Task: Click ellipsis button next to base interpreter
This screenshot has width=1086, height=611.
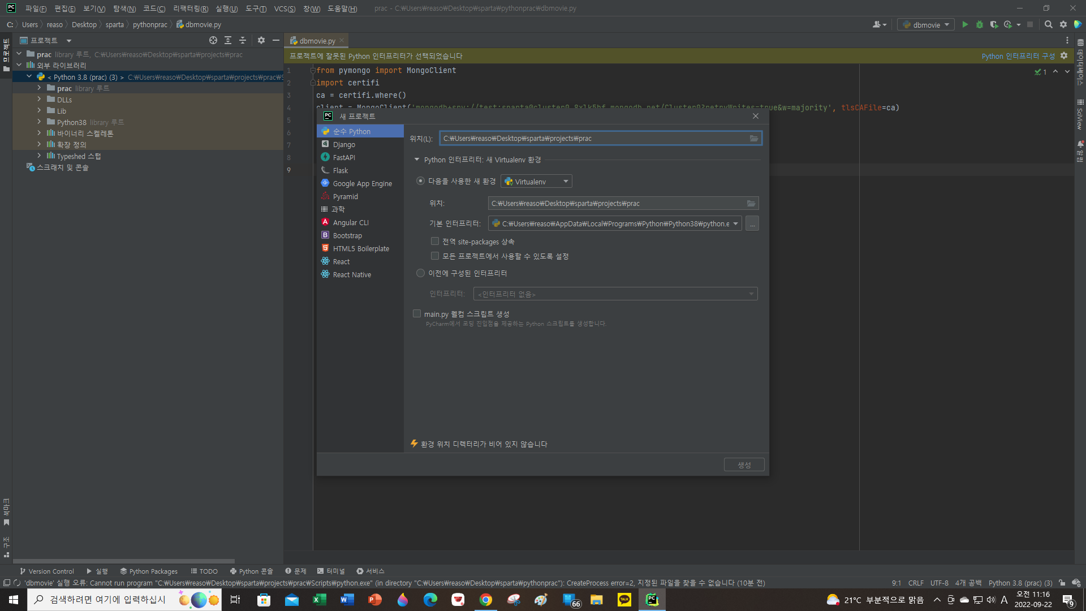Action: click(752, 224)
